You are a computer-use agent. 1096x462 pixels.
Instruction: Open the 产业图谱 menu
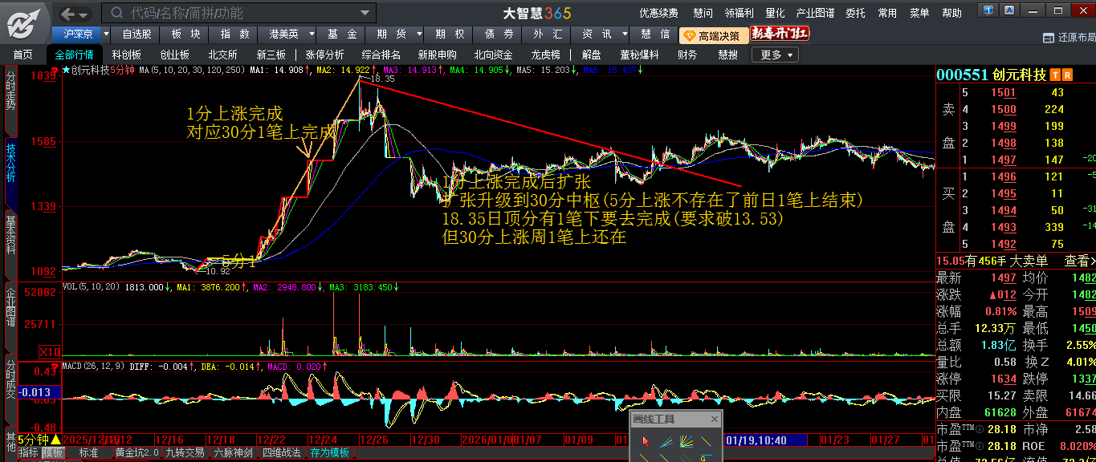pos(815,13)
